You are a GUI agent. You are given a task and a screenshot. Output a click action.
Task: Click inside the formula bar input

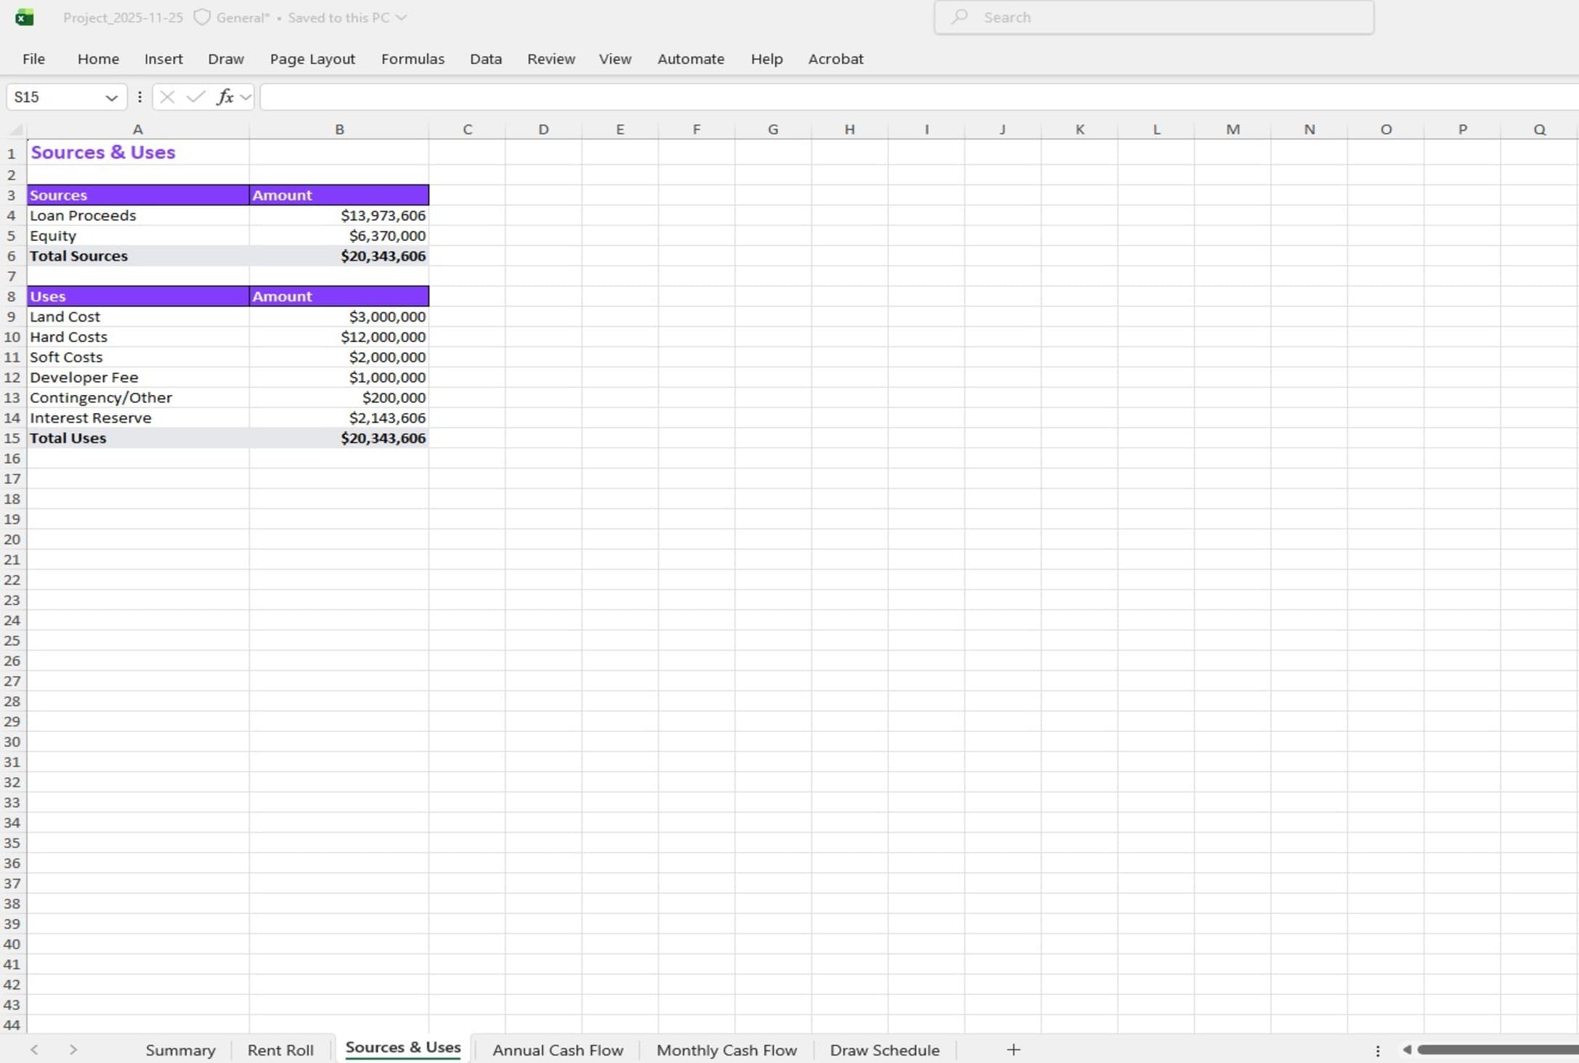[x=872, y=97]
